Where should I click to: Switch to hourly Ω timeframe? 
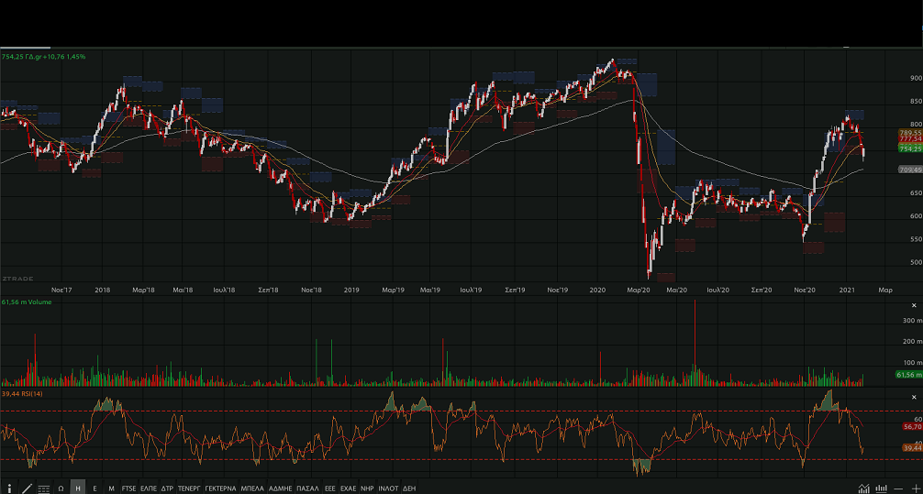61,489
